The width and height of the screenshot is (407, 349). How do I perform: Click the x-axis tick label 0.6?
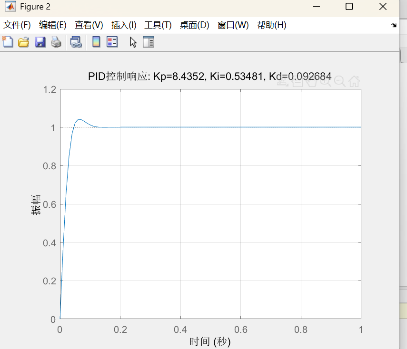(x=241, y=330)
